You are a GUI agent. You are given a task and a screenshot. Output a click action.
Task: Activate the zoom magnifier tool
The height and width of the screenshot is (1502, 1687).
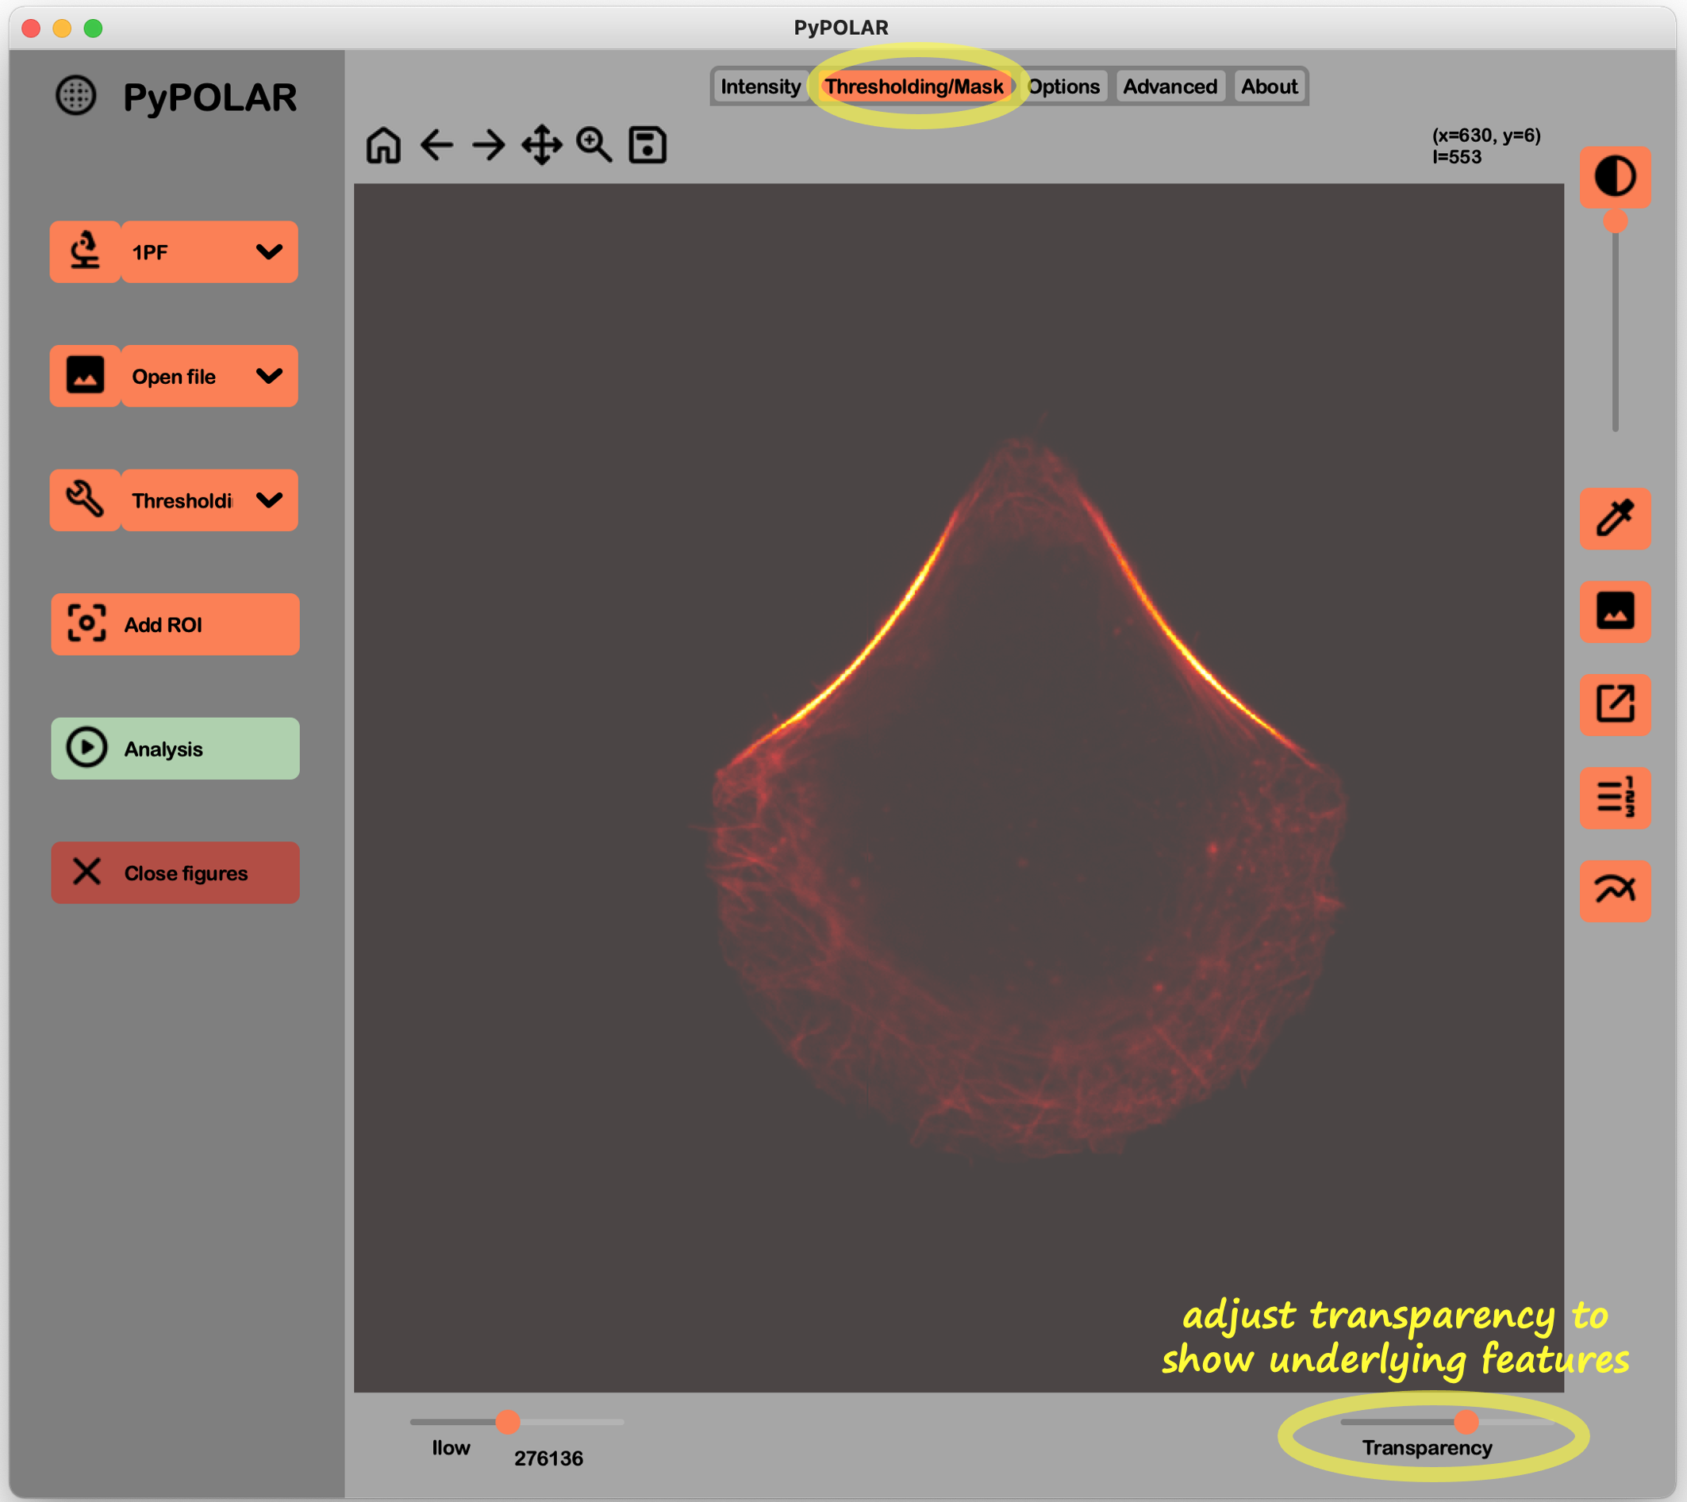tap(594, 145)
